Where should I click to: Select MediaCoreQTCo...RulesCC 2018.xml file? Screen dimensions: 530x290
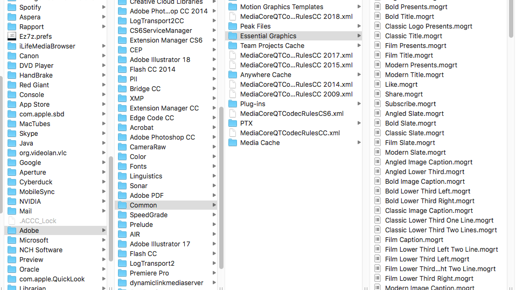pyautogui.click(x=294, y=17)
